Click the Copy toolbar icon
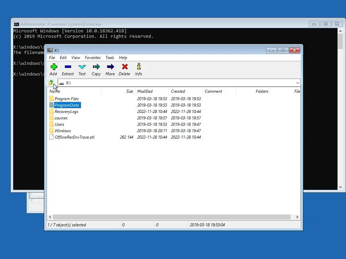Image resolution: width=346 pixels, height=259 pixels. (x=96, y=67)
